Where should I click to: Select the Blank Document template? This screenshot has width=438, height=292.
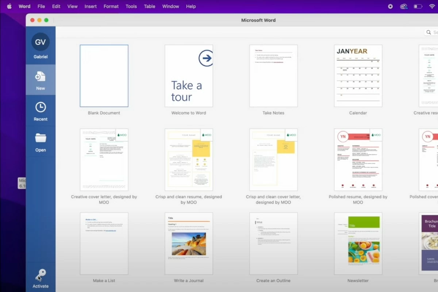(104, 76)
